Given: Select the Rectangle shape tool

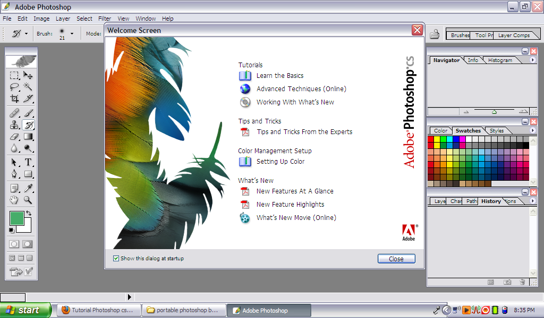Looking at the screenshot, I should 28,174.
